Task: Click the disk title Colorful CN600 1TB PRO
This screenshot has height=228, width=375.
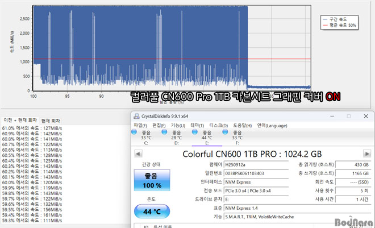Action: 252,154
